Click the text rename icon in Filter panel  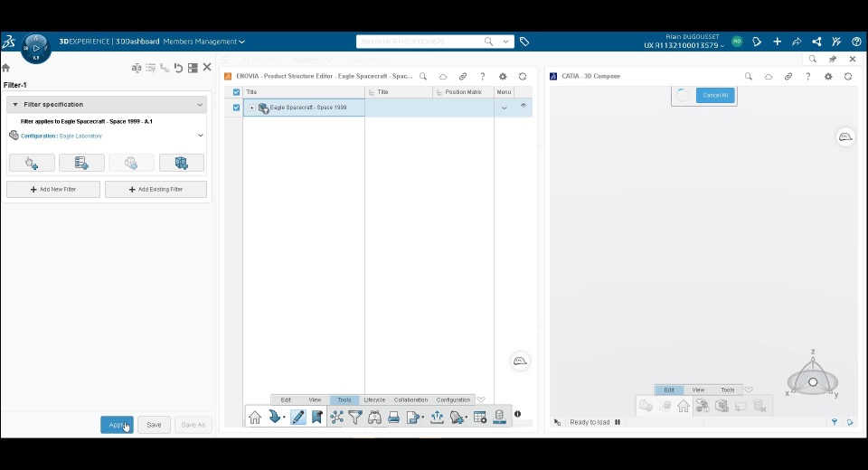(x=137, y=68)
